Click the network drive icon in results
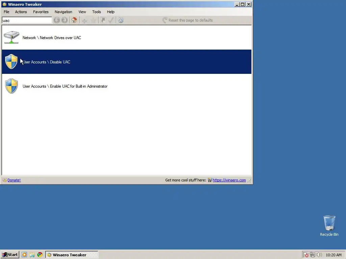This screenshot has height=259, width=346. click(x=11, y=37)
